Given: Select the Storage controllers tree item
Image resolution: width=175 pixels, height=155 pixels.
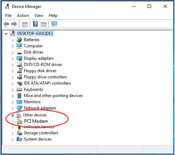Looking at the screenshot, I should pos(41,133).
